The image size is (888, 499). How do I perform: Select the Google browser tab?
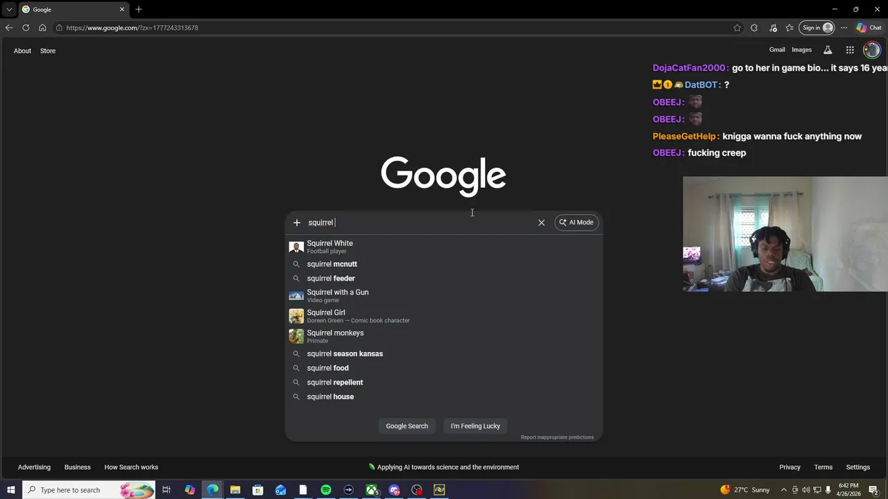point(73,10)
